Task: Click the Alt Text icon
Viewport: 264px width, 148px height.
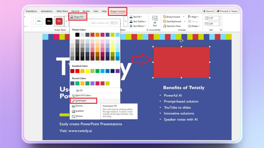Action: [155, 18]
